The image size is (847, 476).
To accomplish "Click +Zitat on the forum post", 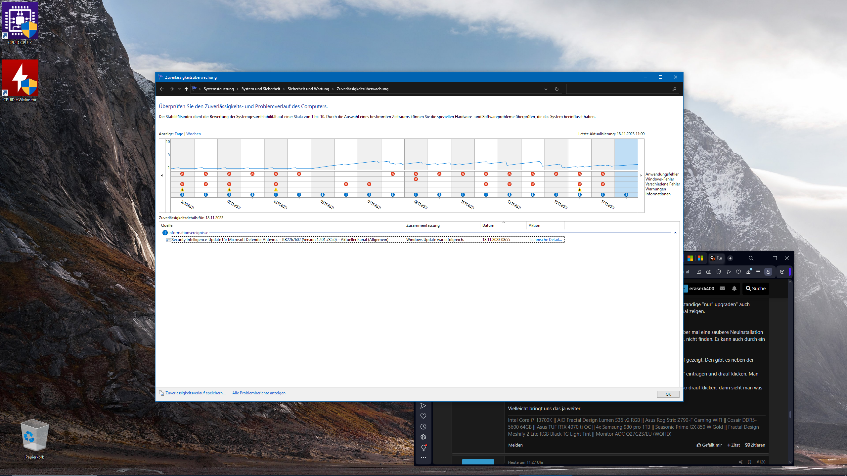I will tap(733, 445).
